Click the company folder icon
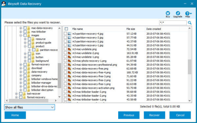Image resolution: width=197 pixels, height=123 pixels. [x=29, y=75]
